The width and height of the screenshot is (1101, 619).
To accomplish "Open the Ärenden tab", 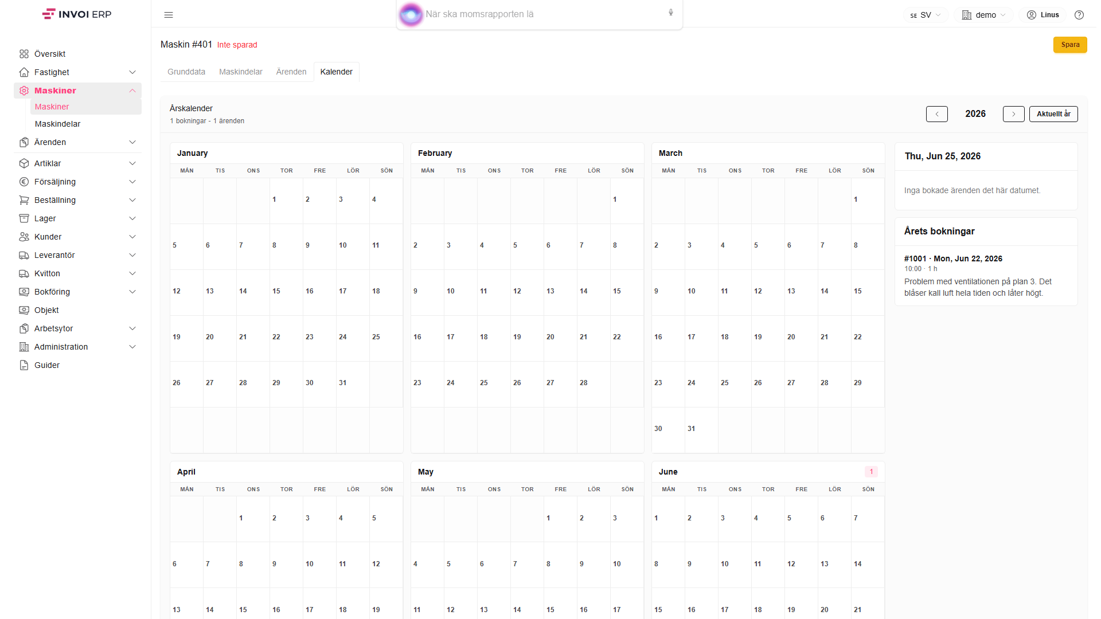I will tap(291, 72).
